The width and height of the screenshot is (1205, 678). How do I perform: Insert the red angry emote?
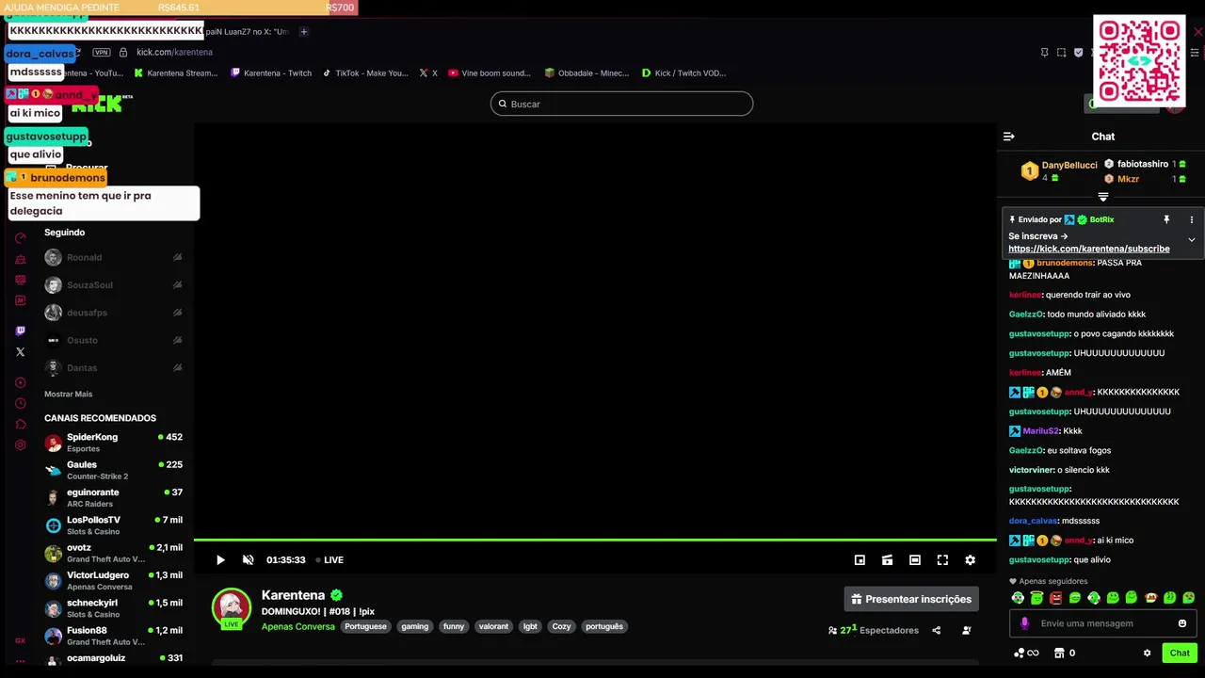[1055, 598]
